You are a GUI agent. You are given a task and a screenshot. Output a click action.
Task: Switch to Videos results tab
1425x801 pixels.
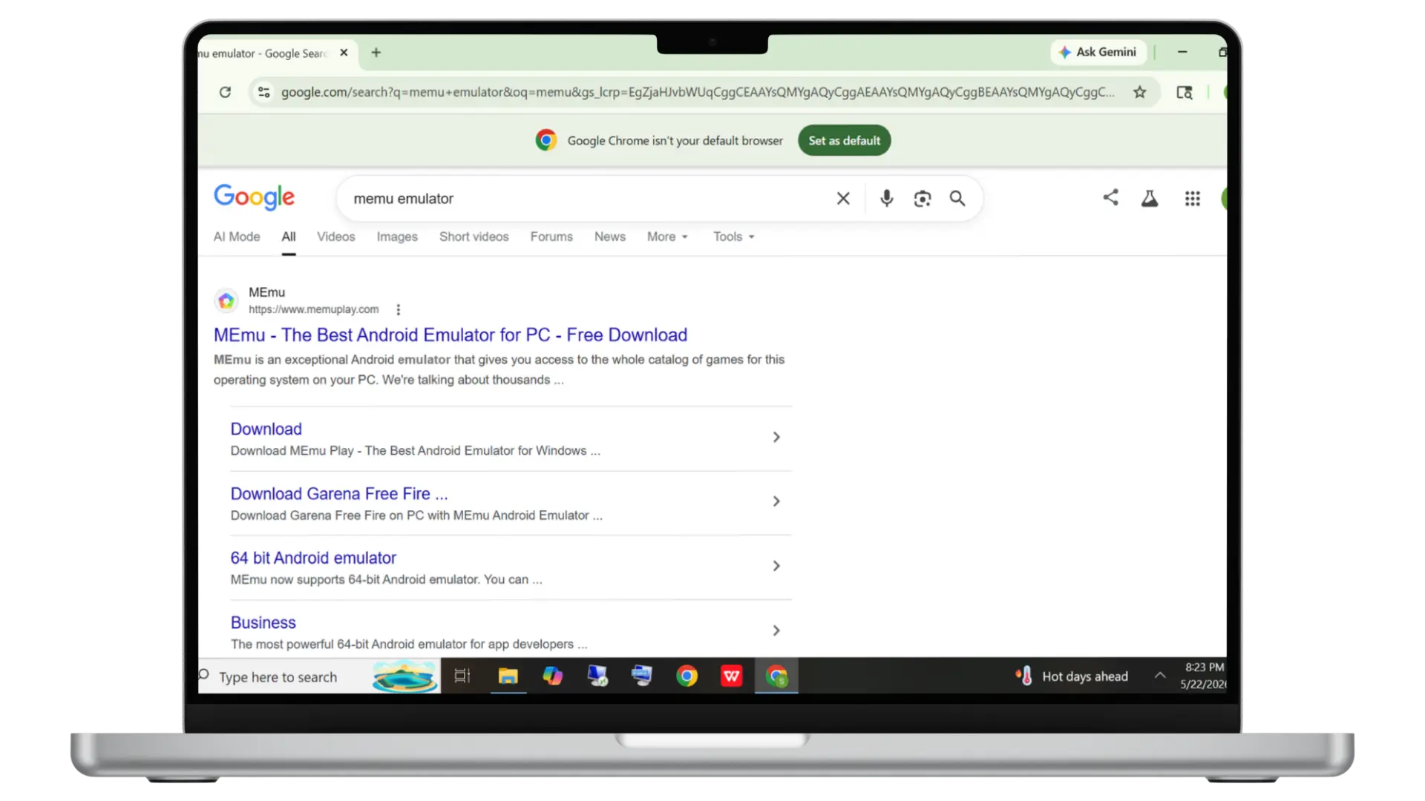point(336,237)
